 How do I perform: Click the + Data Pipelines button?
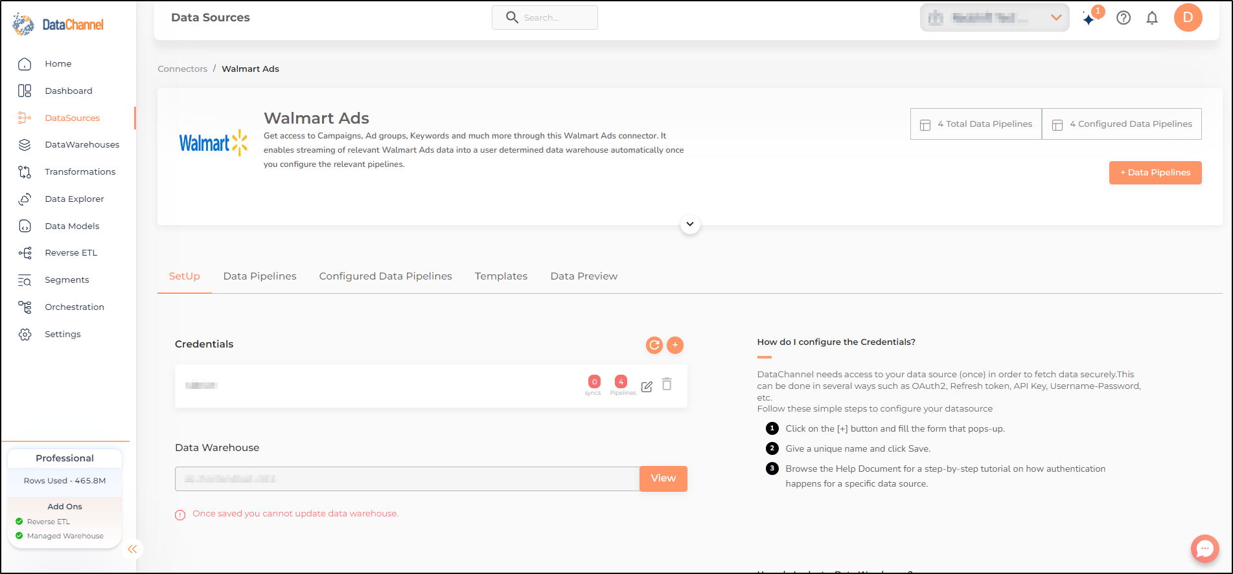pos(1155,173)
